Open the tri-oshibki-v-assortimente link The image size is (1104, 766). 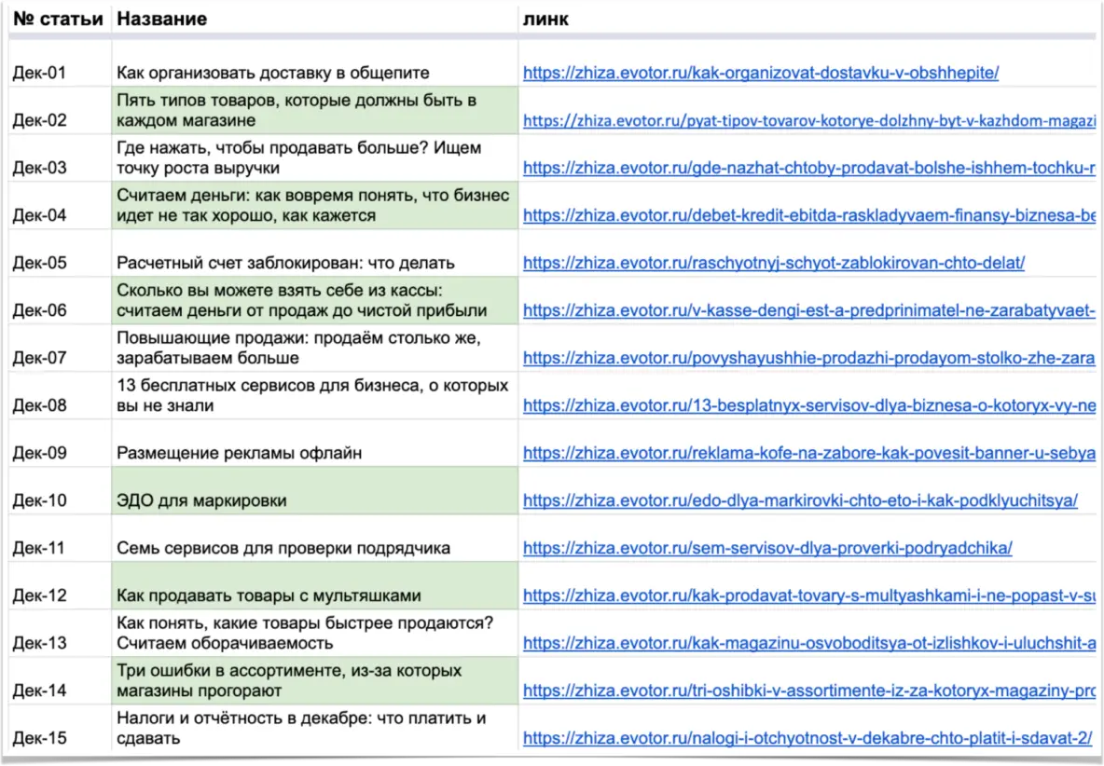click(x=807, y=691)
